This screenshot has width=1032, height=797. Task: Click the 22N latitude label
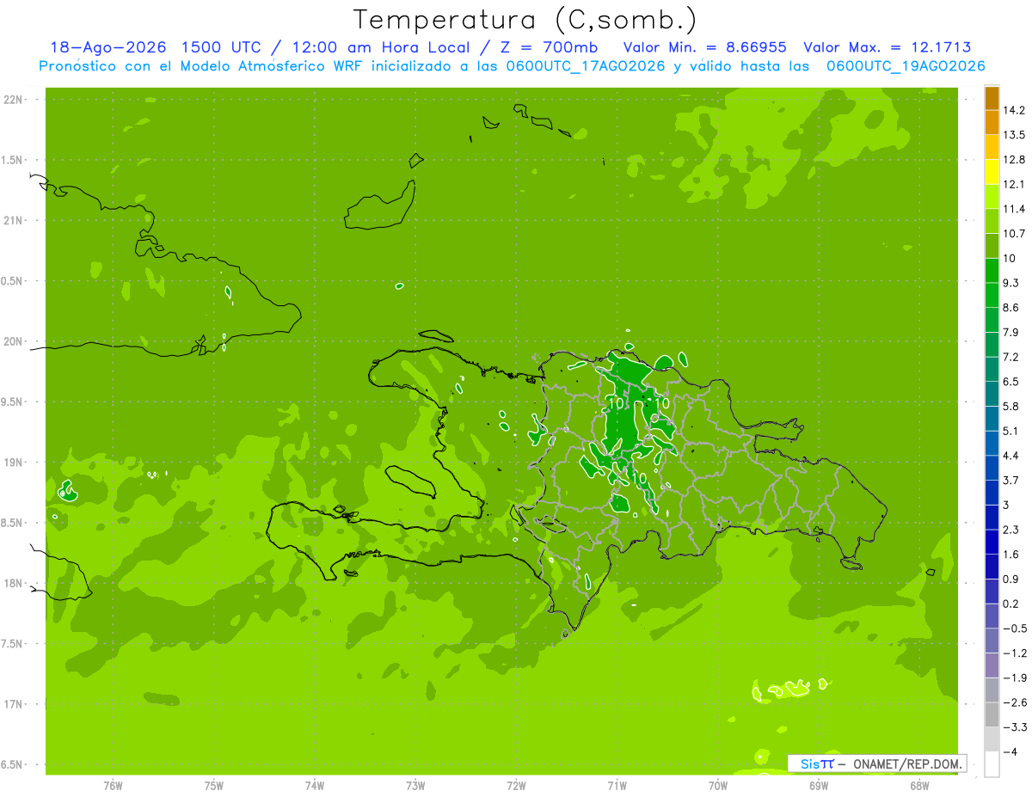(14, 100)
